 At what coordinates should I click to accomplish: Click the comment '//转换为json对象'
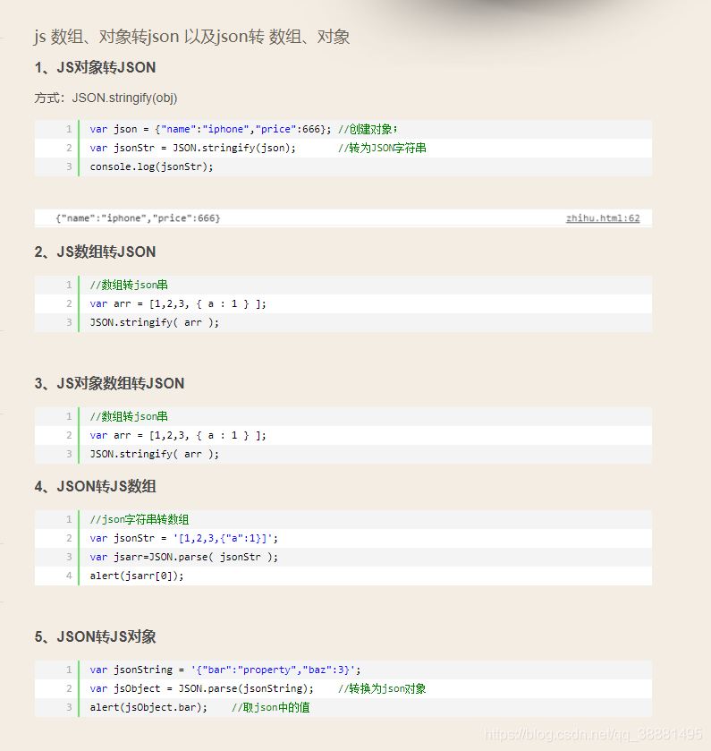(x=382, y=688)
